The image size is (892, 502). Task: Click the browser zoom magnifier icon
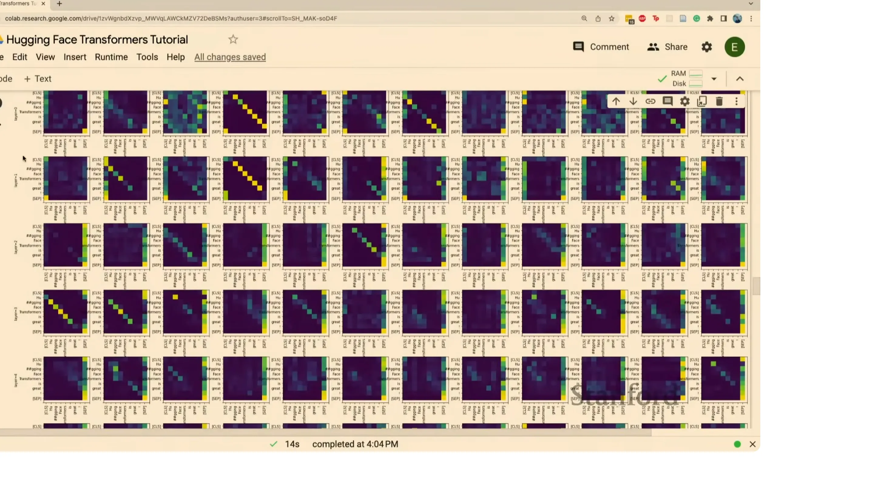coord(584,18)
